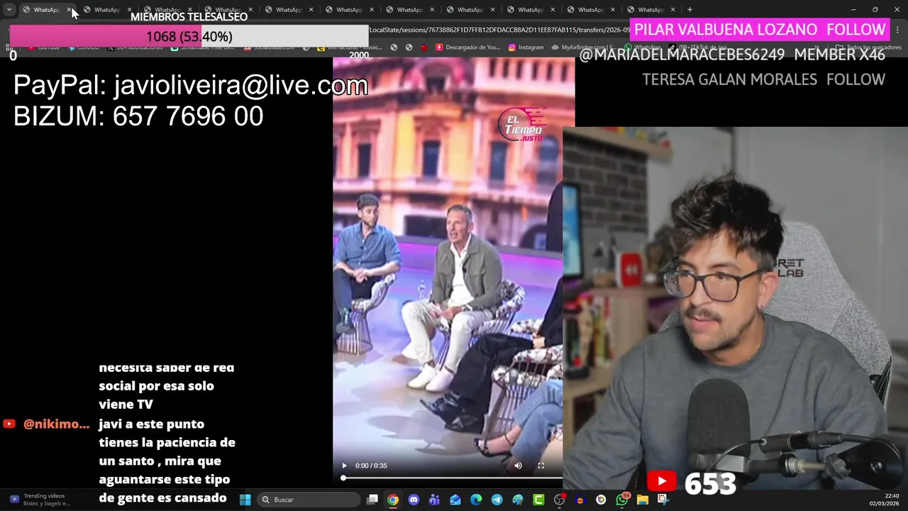This screenshot has width=908, height=511.
Task: Open Snipping Tool from the taskbar
Action: [663, 500]
